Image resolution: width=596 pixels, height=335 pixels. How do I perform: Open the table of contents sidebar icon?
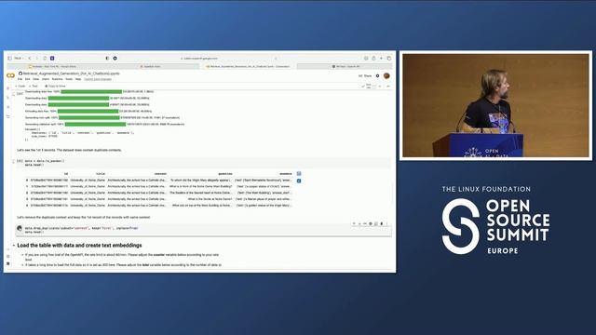point(8,88)
